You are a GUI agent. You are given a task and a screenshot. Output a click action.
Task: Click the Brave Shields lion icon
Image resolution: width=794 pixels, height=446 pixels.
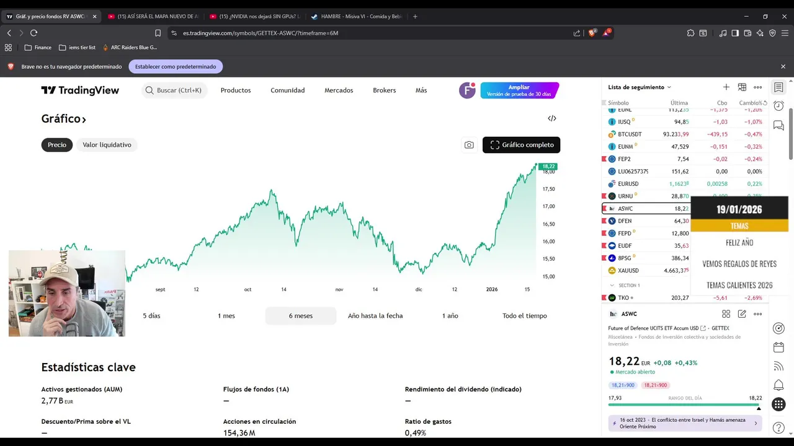[592, 33]
